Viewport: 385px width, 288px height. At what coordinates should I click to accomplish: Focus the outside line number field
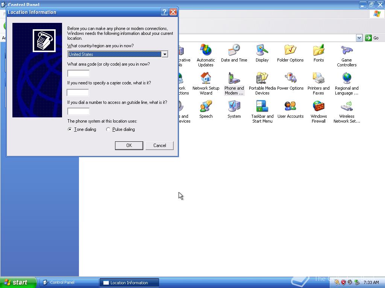point(78,111)
